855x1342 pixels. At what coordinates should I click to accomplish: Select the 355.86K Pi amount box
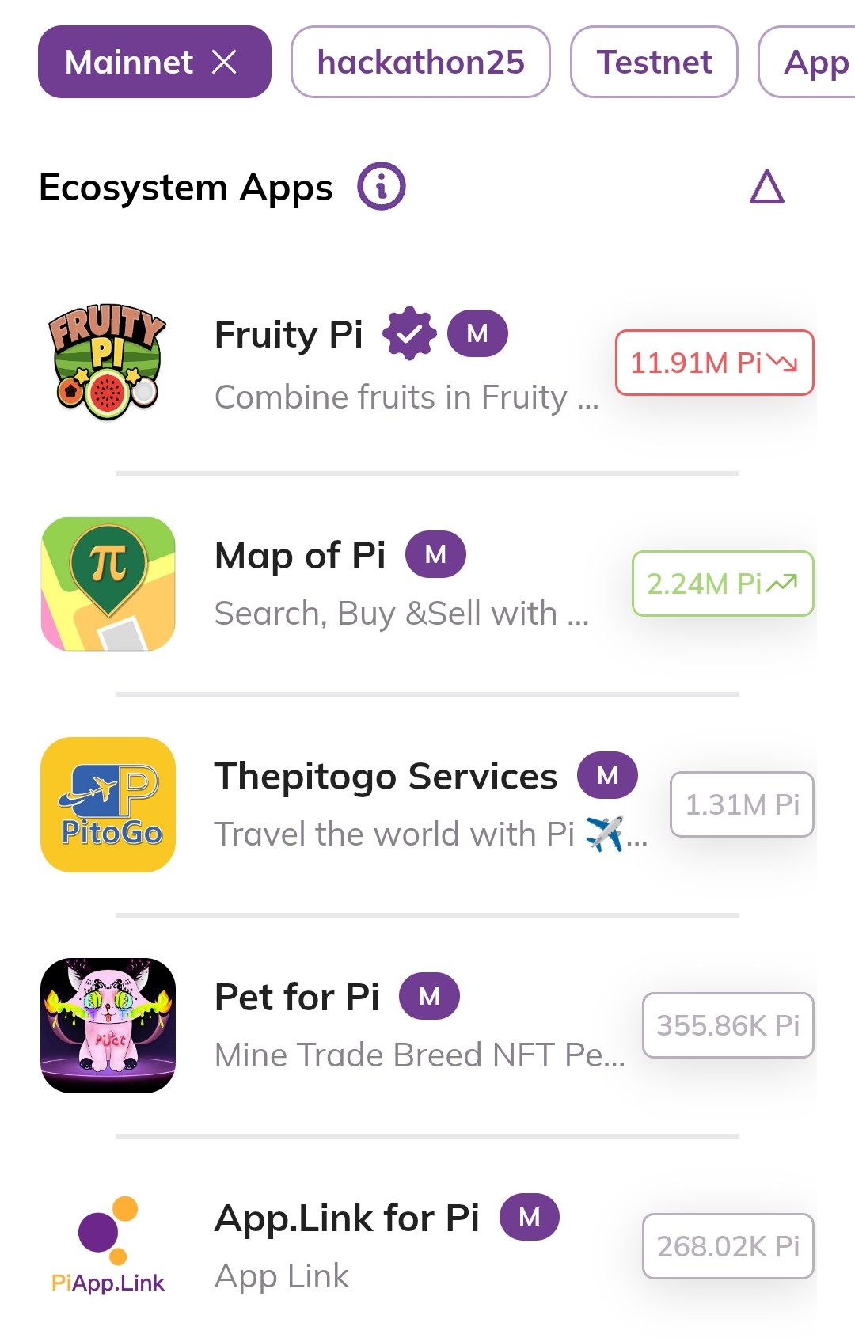[x=728, y=1025]
